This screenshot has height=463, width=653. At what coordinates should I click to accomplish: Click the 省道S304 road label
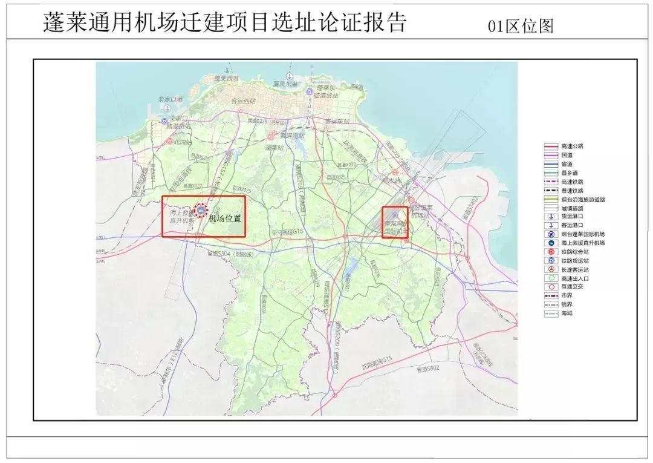coord(221,255)
